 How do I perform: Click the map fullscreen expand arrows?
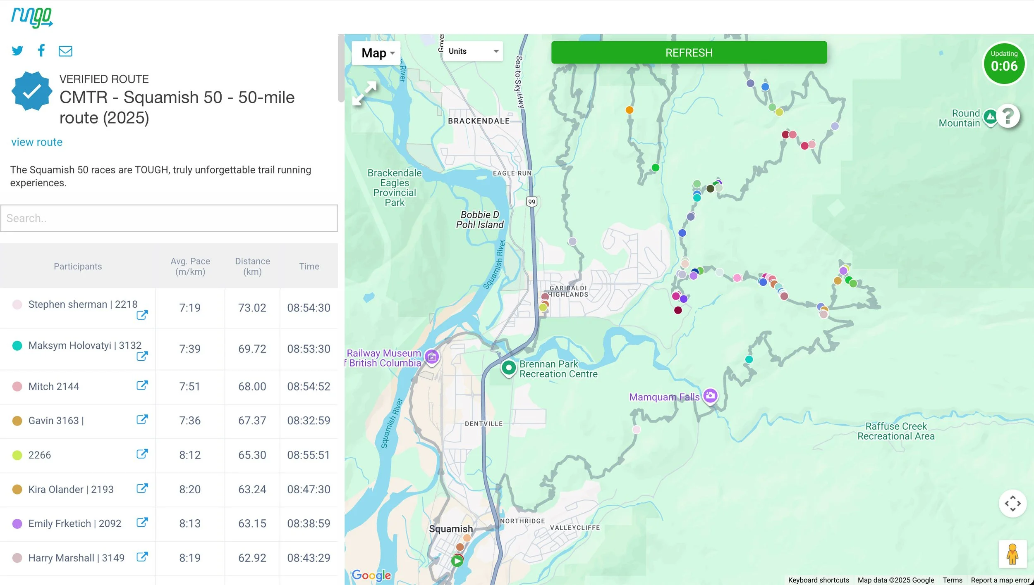tap(364, 93)
